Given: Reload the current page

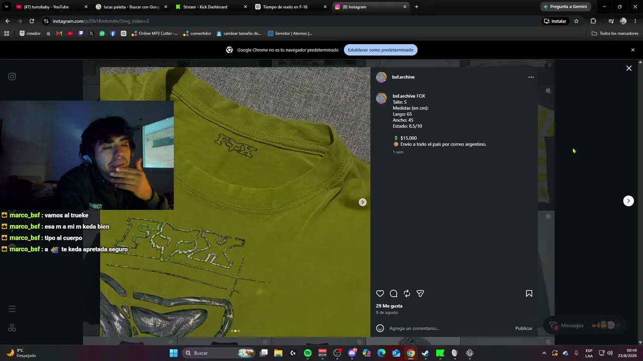Looking at the screenshot, I should tap(32, 21).
